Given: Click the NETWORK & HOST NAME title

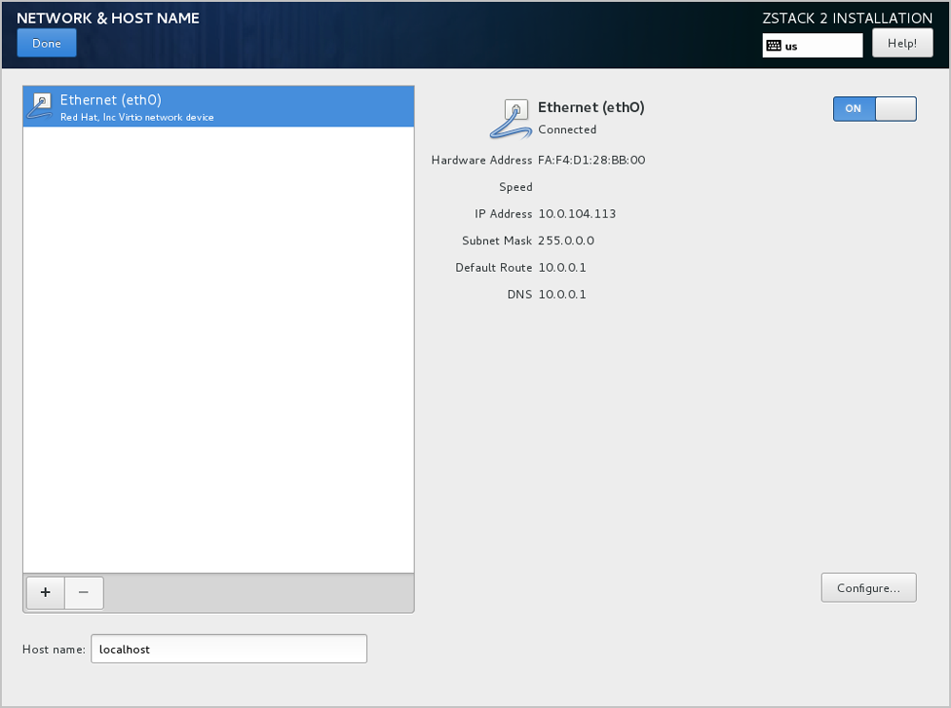Looking at the screenshot, I should 107,18.
